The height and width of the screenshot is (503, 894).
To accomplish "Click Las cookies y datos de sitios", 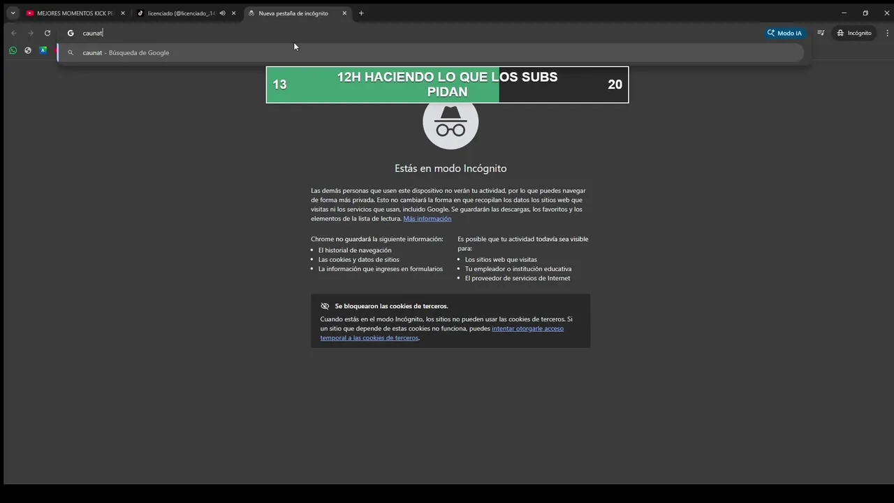I will 359,259.
